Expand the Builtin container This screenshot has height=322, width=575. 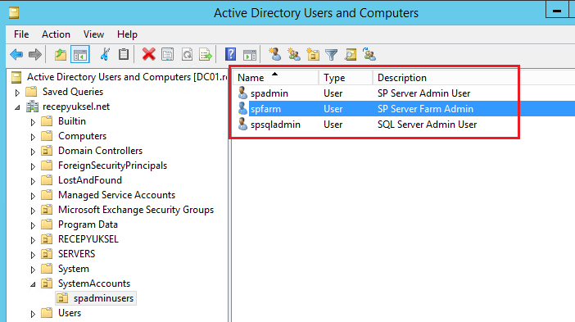[x=33, y=122]
